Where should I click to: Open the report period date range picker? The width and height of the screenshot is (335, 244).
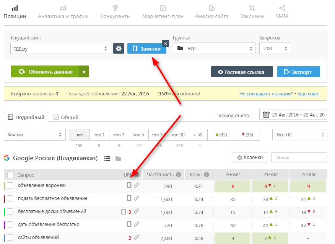click(293, 115)
